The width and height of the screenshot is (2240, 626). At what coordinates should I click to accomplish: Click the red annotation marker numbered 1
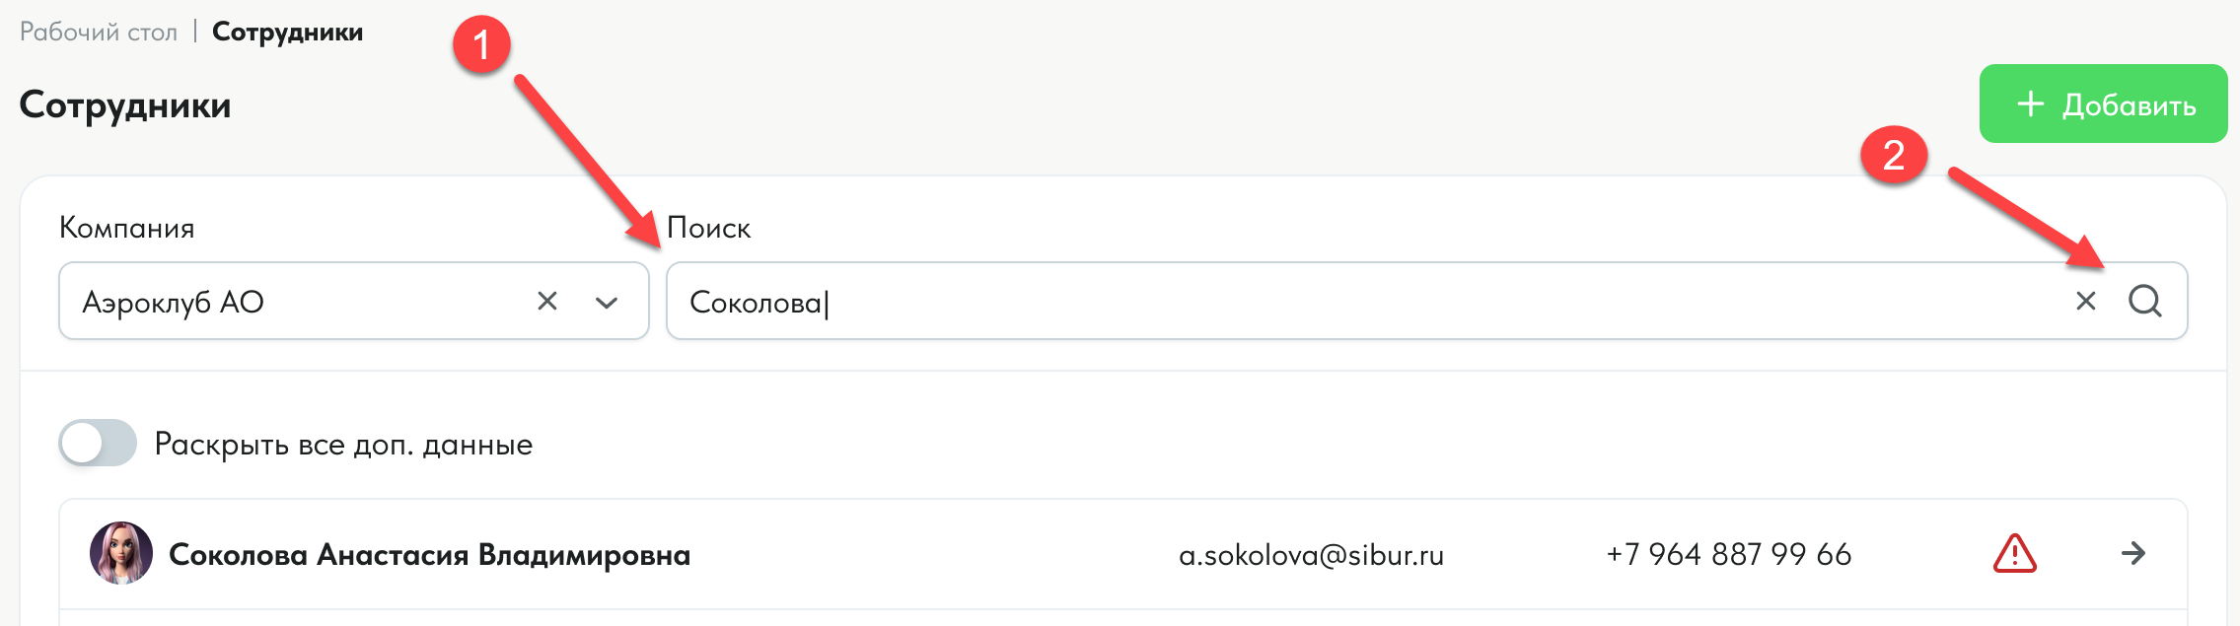(x=480, y=45)
